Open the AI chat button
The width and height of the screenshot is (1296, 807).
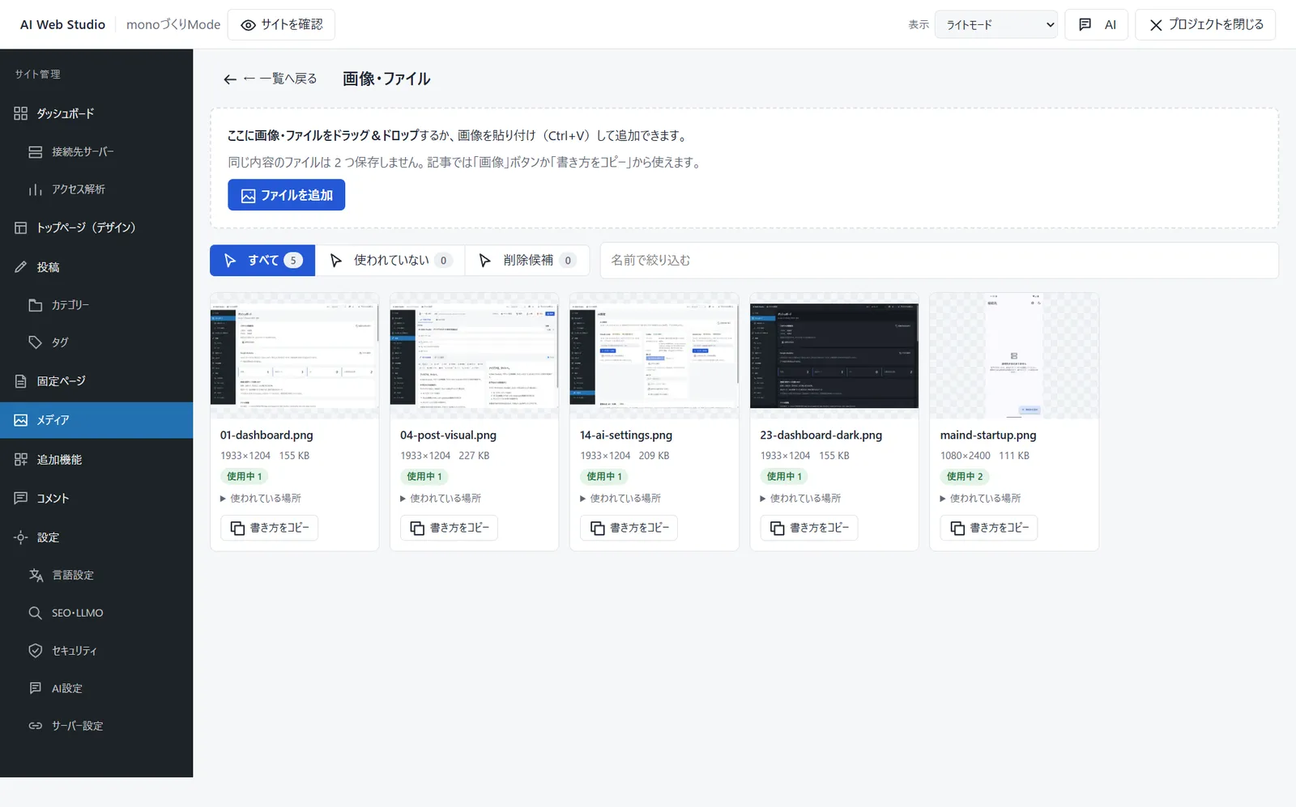(x=1097, y=24)
